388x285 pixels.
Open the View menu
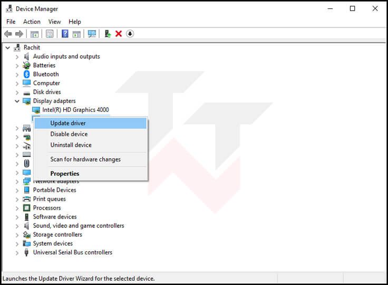[54, 22]
